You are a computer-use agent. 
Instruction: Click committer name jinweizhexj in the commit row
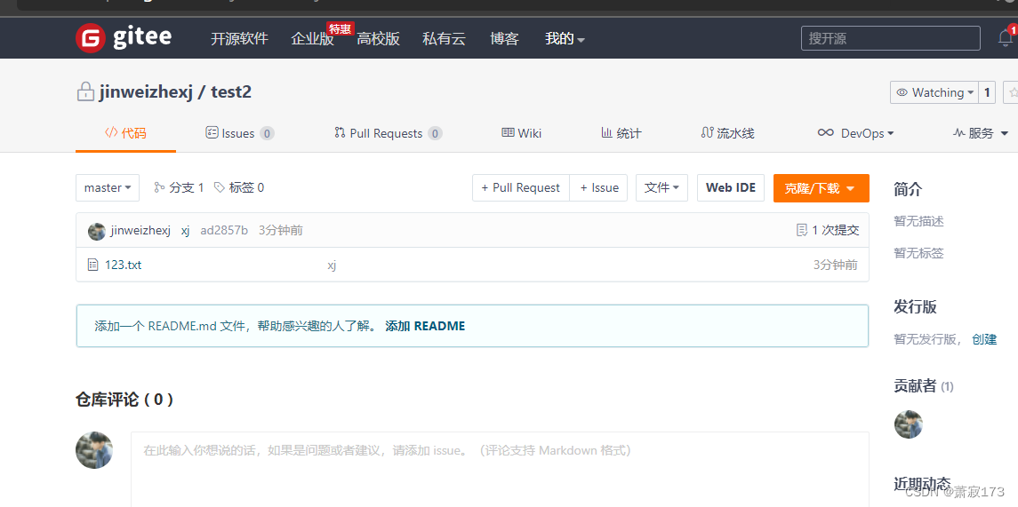[x=140, y=231]
